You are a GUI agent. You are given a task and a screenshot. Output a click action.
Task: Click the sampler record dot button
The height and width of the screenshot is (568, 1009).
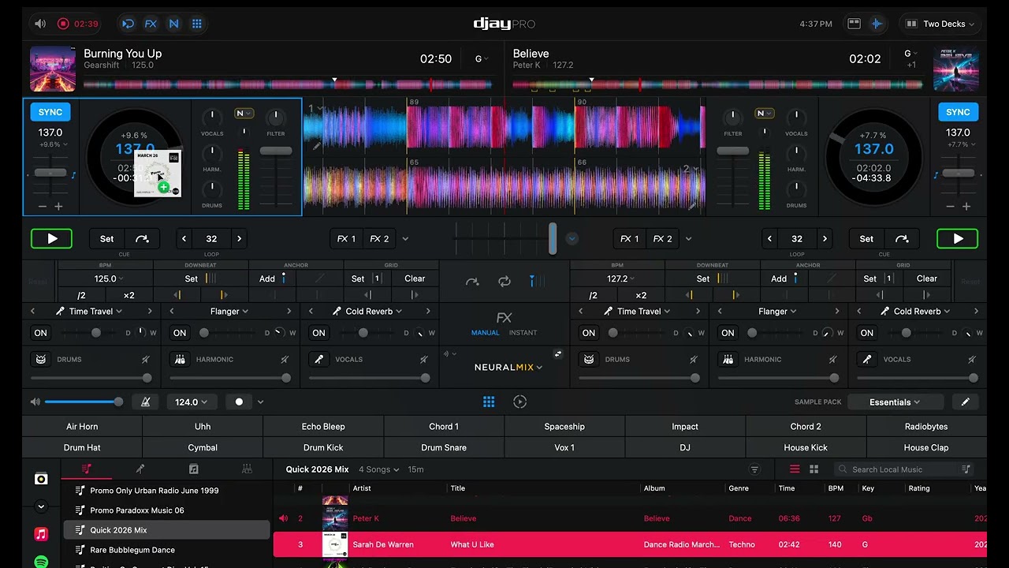pos(239,402)
